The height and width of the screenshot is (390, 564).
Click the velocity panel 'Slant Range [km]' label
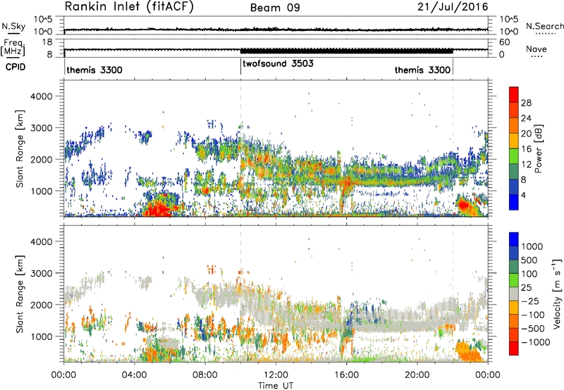[x=20, y=294]
